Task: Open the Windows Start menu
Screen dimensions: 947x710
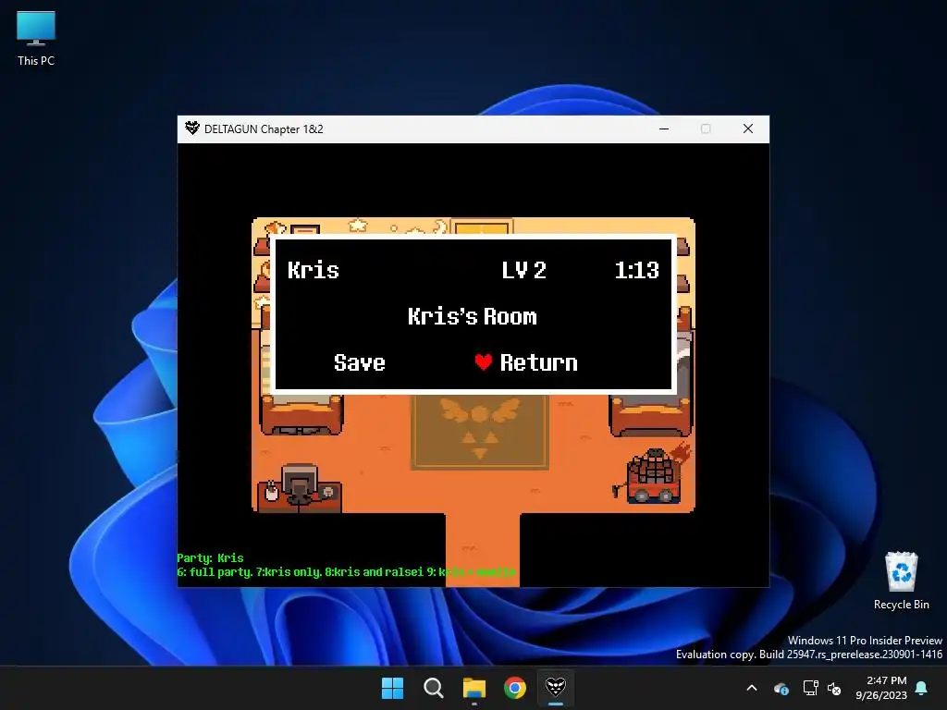Action: coord(392,688)
